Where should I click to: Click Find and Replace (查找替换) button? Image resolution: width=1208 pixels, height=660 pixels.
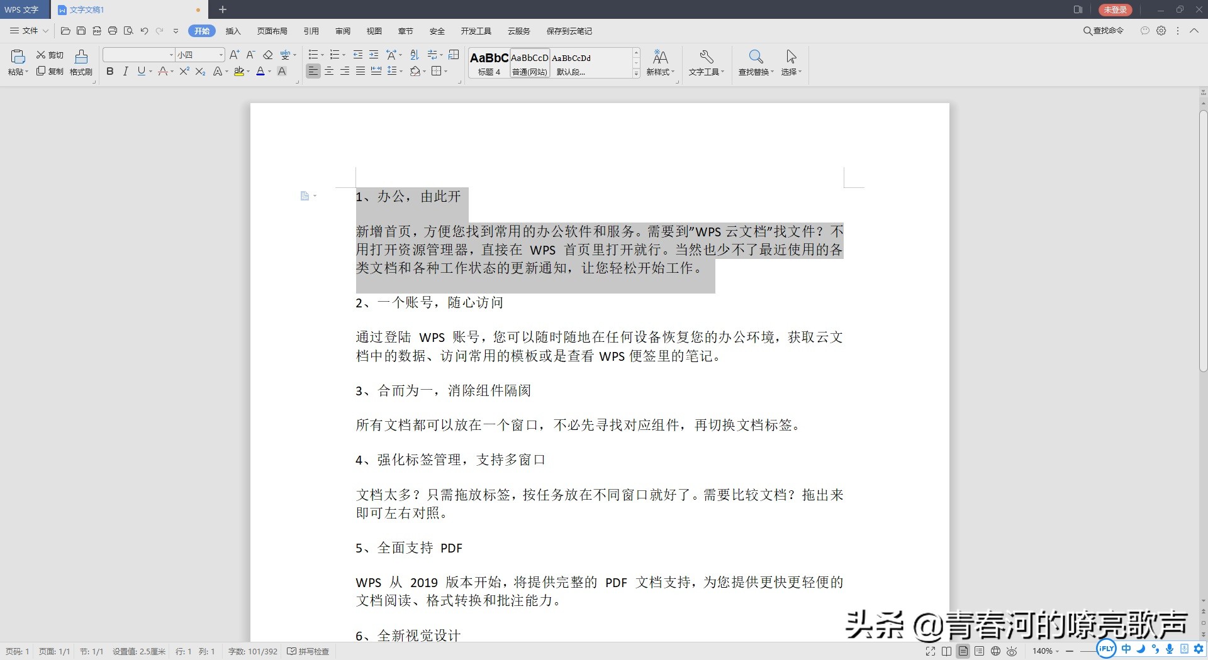click(x=756, y=63)
